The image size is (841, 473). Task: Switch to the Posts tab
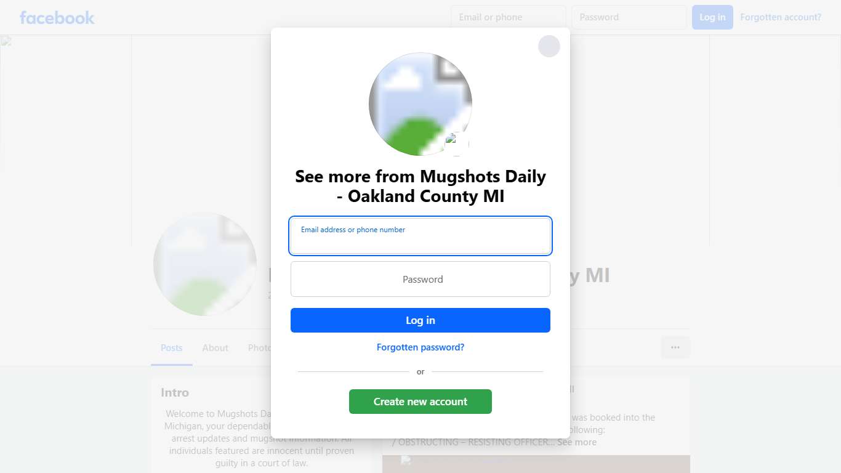(172, 348)
